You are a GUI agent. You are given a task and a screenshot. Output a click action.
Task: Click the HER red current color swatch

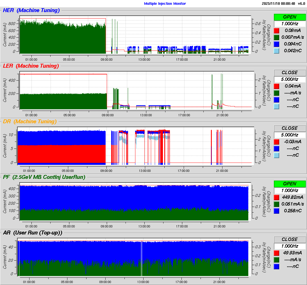[x=276, y=31]
